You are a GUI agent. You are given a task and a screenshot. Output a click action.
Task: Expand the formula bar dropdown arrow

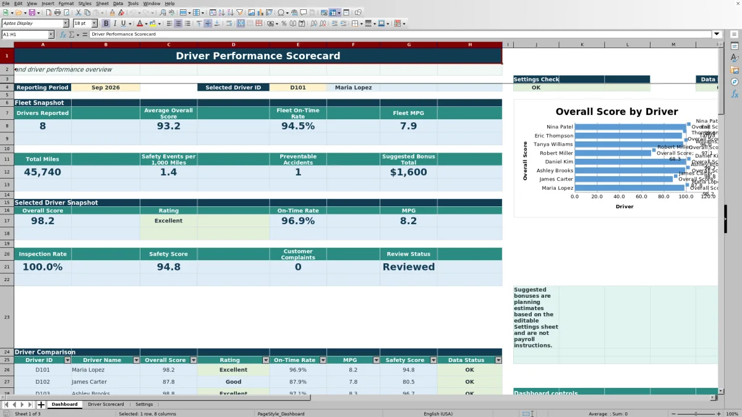(717, 35)
